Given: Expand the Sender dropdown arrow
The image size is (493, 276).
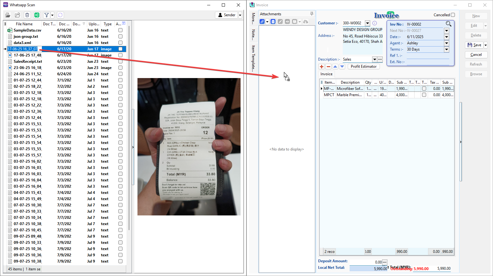Looking at the screenshot, I should tap(240, 15).
